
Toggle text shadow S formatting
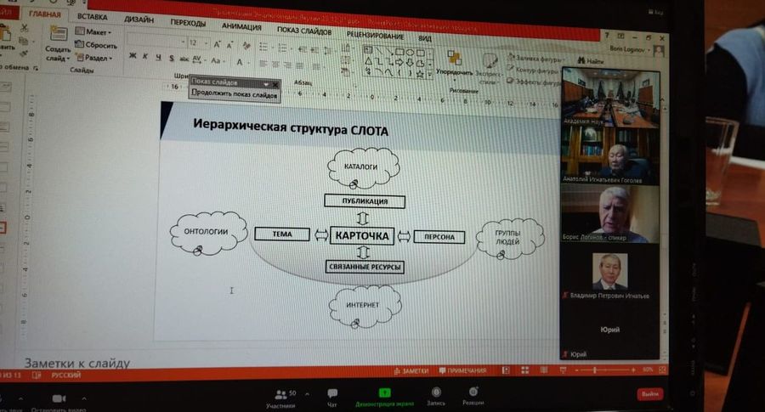171,59
